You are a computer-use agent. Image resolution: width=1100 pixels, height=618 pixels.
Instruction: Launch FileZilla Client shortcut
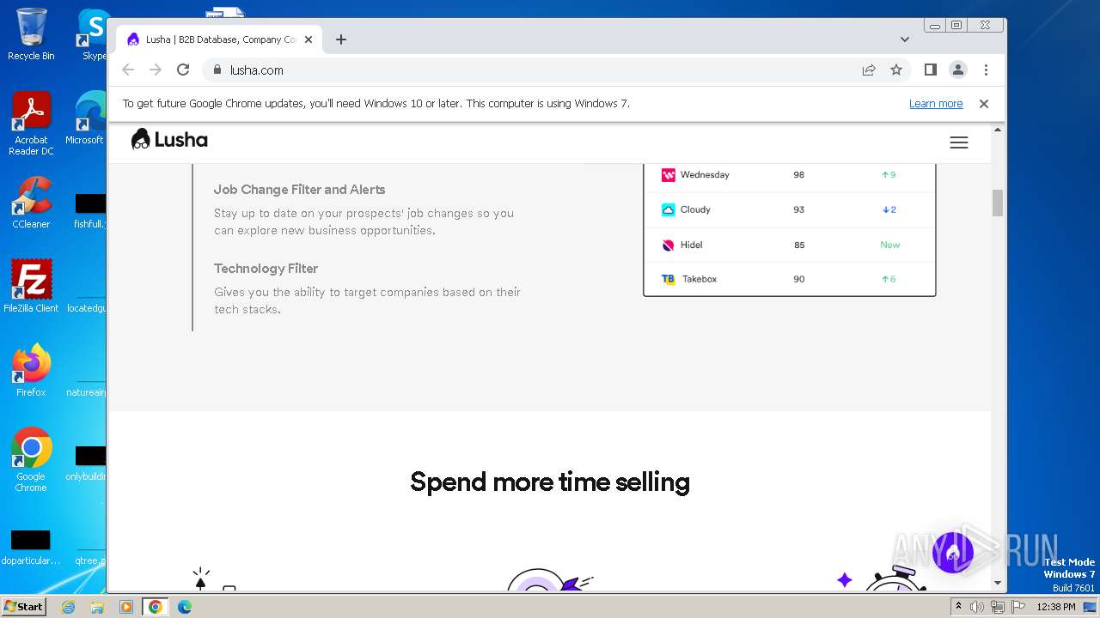coord(31,287)
